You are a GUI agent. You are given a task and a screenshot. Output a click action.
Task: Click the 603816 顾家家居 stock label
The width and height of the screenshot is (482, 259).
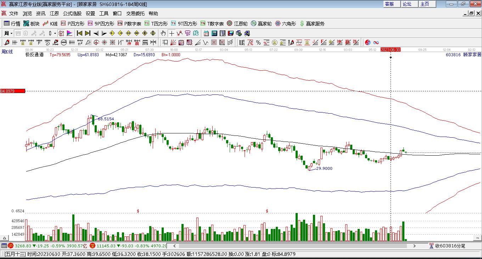tap(463, 55)
